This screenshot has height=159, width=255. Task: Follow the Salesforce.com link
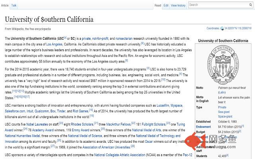coord(15,111)
